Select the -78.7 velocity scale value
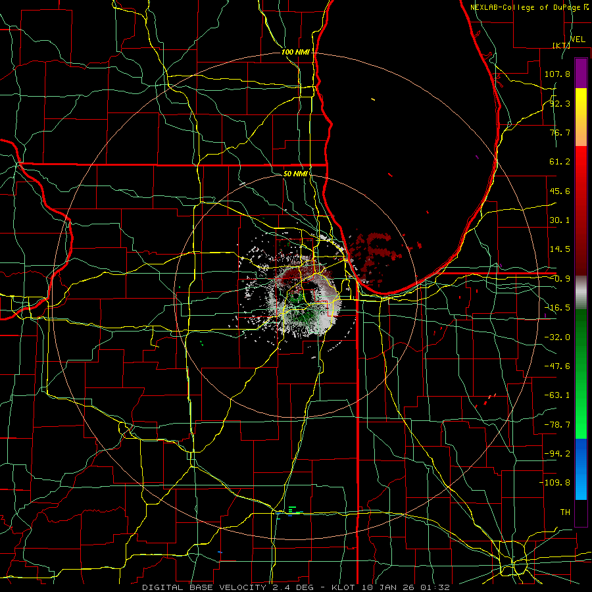This screenshot has width=592, height=592. pyautogui.click(x=557, y=425)
